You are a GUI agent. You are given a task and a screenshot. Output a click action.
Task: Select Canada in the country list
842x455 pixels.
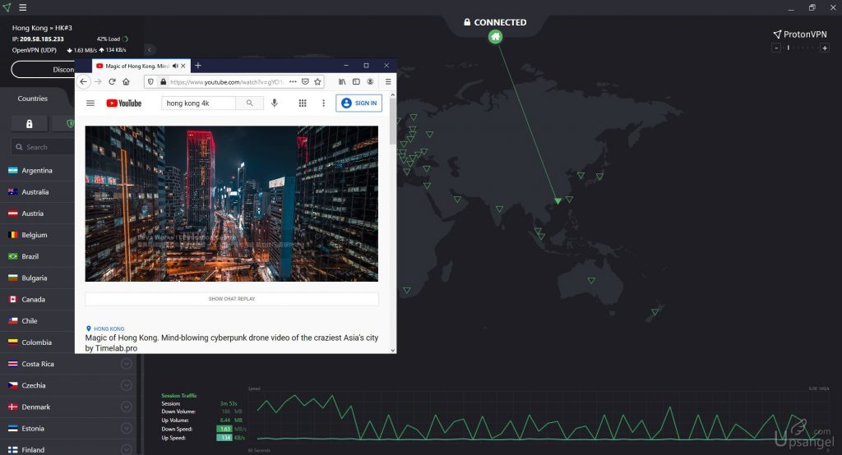point(38,300)
